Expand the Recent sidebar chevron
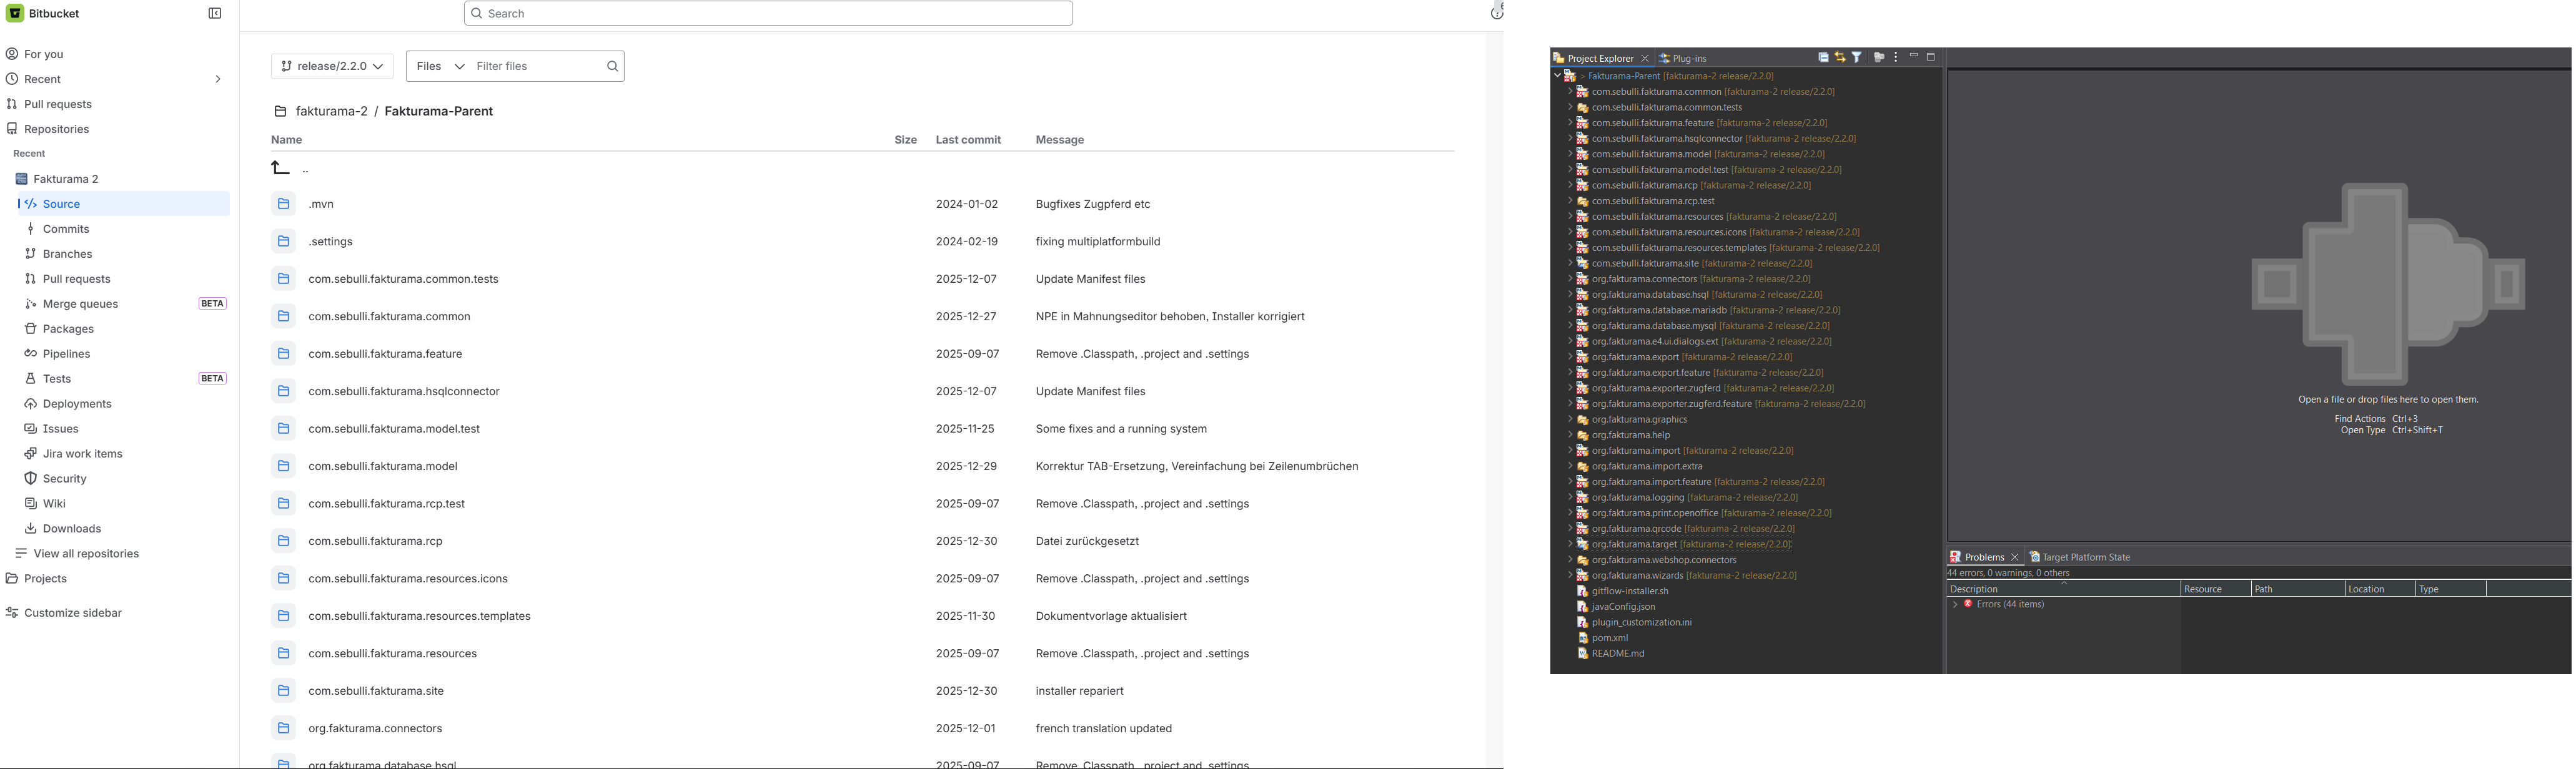Screen dimensions: 2576x769 click(218, 79)
